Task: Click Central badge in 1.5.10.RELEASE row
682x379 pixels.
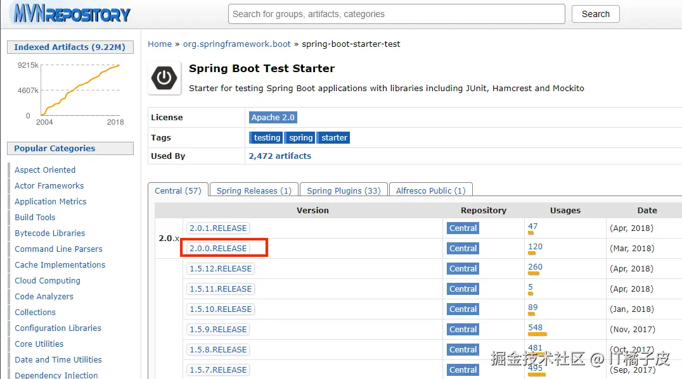Action: [x=463, y=309]
